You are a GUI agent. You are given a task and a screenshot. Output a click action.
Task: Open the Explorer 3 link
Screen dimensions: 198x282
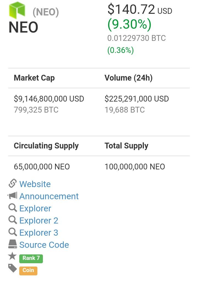click(39, 233)
